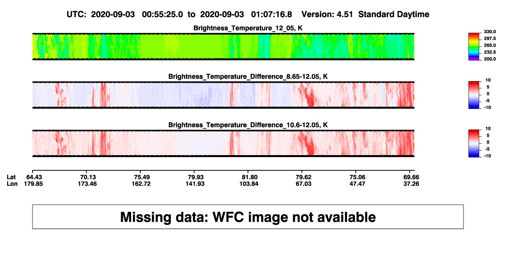Click the 'Brightness_Temperature_Difference_10.6-12.05, K' title

(248, 125)
